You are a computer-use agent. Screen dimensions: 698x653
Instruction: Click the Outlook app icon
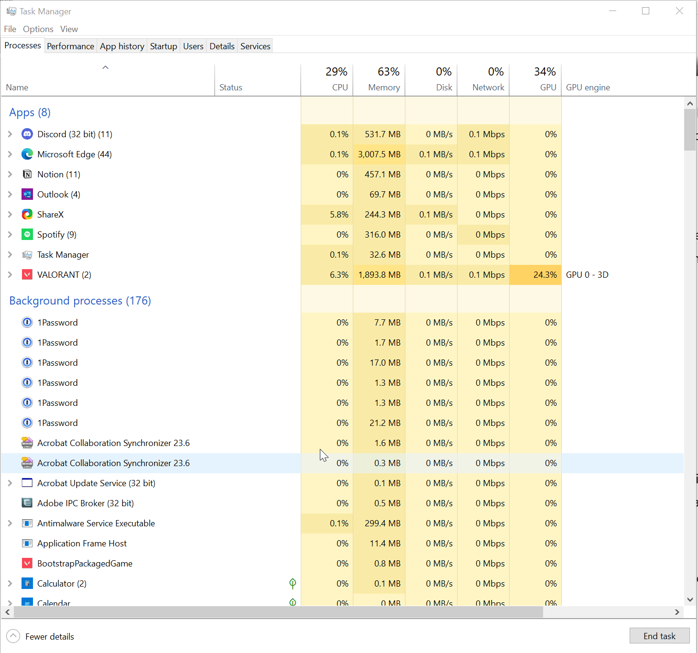[27, 195]
